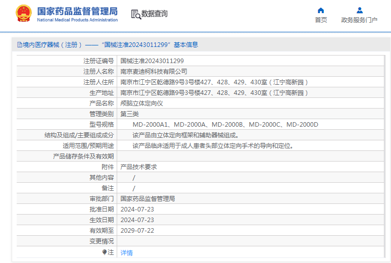Click the 注册证编号 label
391x263 pixels.
pyautogui.click(x=99, y=61)
